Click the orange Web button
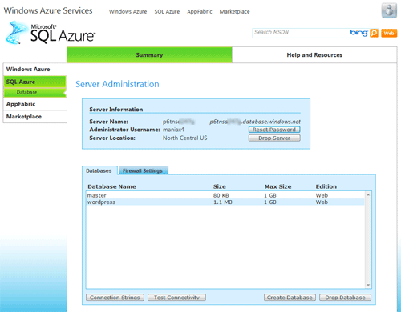This screenshot has height=312, width=401. click(389, 33)
